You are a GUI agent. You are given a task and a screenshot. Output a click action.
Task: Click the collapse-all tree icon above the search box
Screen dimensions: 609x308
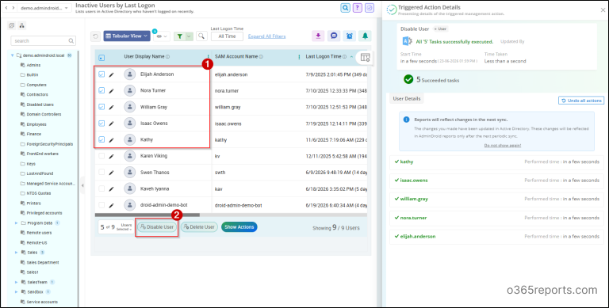tap(12, 25)
